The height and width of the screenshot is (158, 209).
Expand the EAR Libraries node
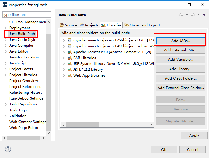click(64, 58)
